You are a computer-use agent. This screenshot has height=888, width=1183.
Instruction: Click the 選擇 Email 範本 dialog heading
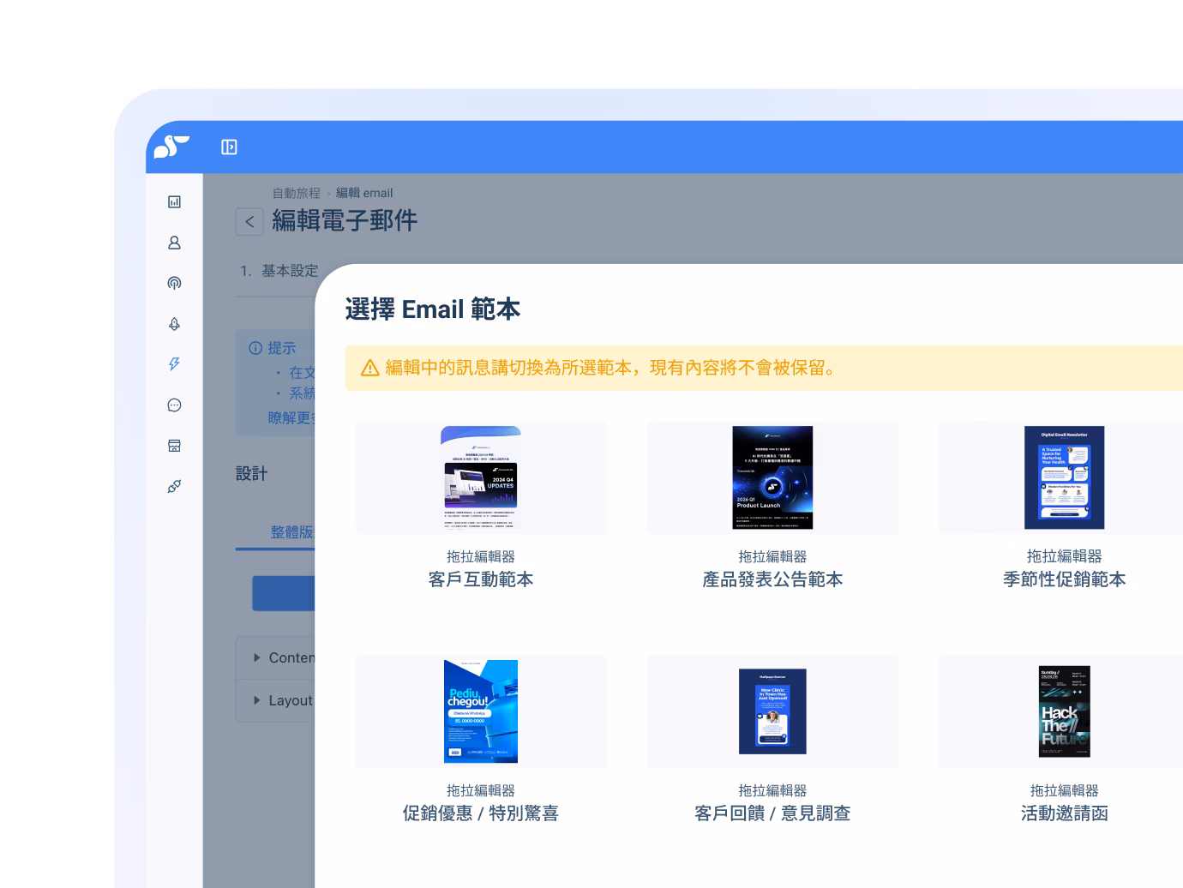pyautogui.click(x=433, y=309)
